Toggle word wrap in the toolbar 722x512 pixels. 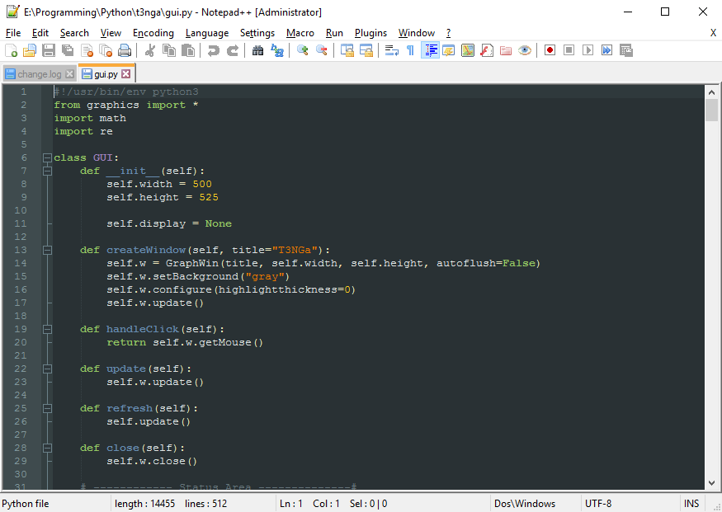391,50
